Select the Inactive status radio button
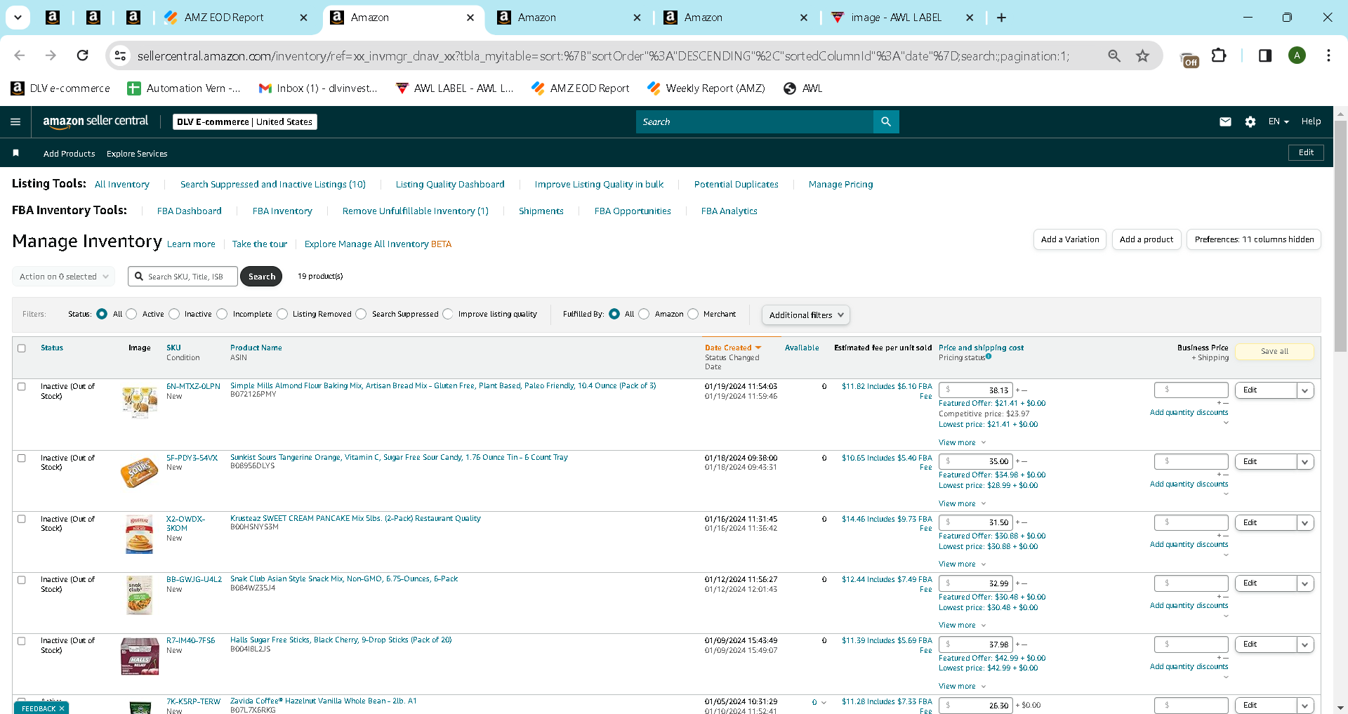 pos(174,314)
